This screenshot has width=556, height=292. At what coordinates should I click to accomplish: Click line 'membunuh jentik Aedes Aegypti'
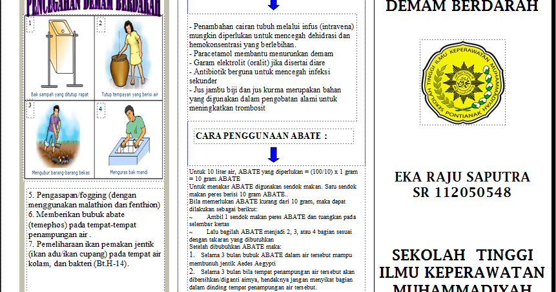tap(232, 264)
